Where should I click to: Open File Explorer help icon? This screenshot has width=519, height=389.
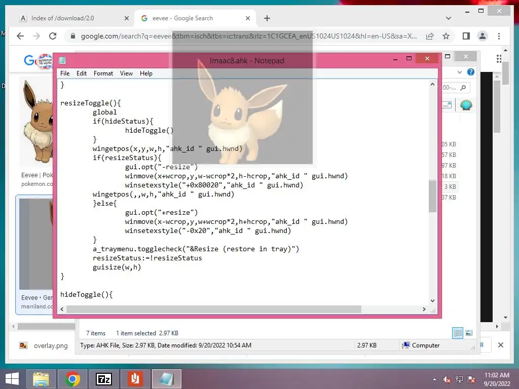point(471,72)
